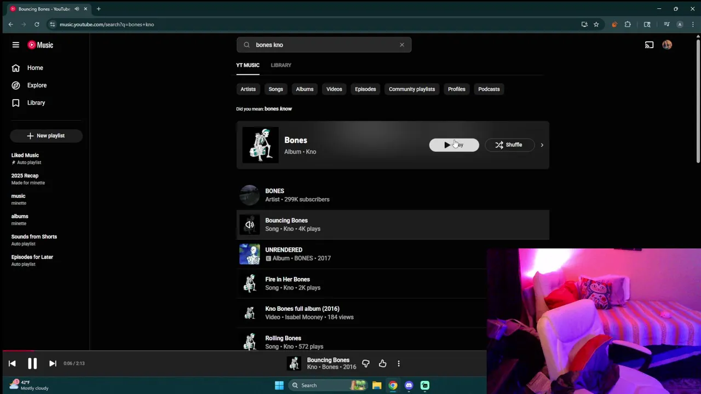Open the YouTube Music account avatar
Screen dimensions: 701x394
667,45
